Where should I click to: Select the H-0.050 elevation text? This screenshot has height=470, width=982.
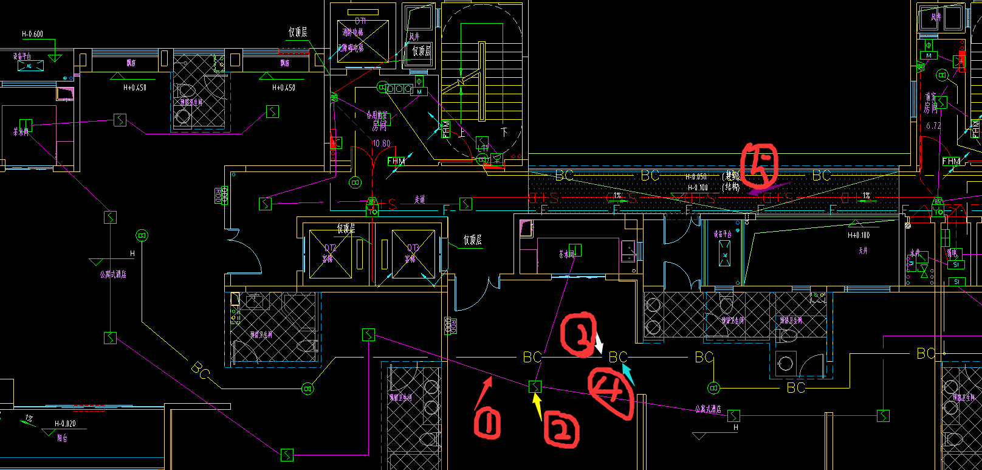point(696,177)
